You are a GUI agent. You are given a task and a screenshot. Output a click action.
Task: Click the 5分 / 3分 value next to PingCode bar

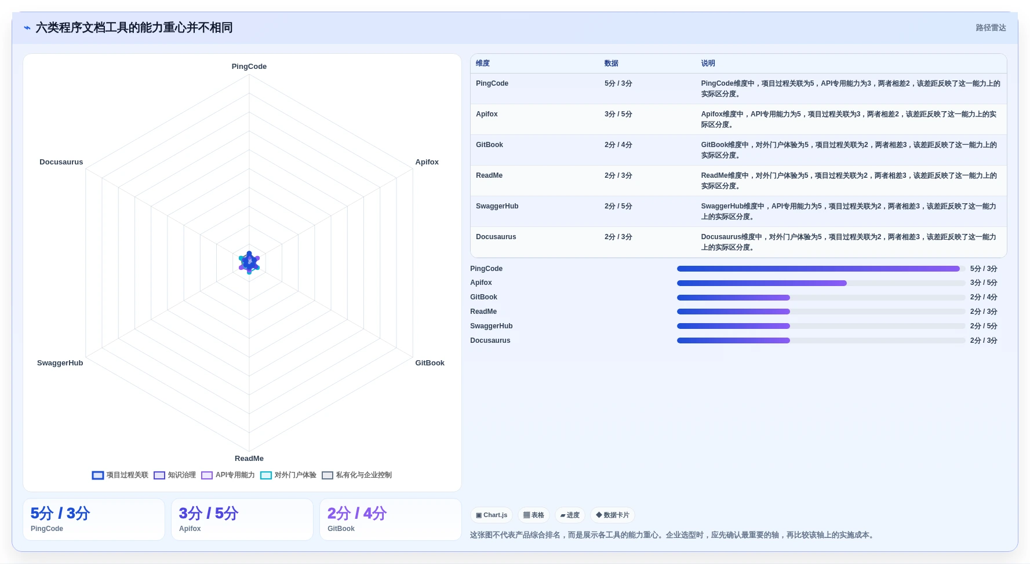click(x=984, y=269)
